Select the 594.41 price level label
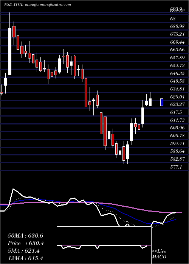The image size is (189, 264). [177, 143]
